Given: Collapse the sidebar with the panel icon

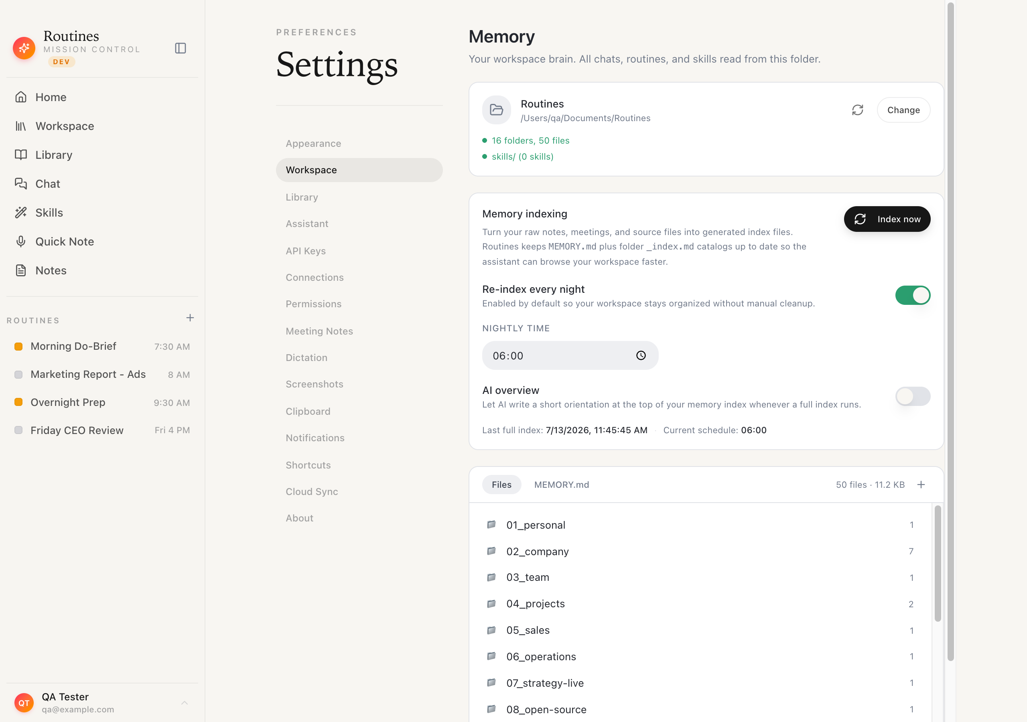Looking at the screenshot, I should (x=180, y=48).
